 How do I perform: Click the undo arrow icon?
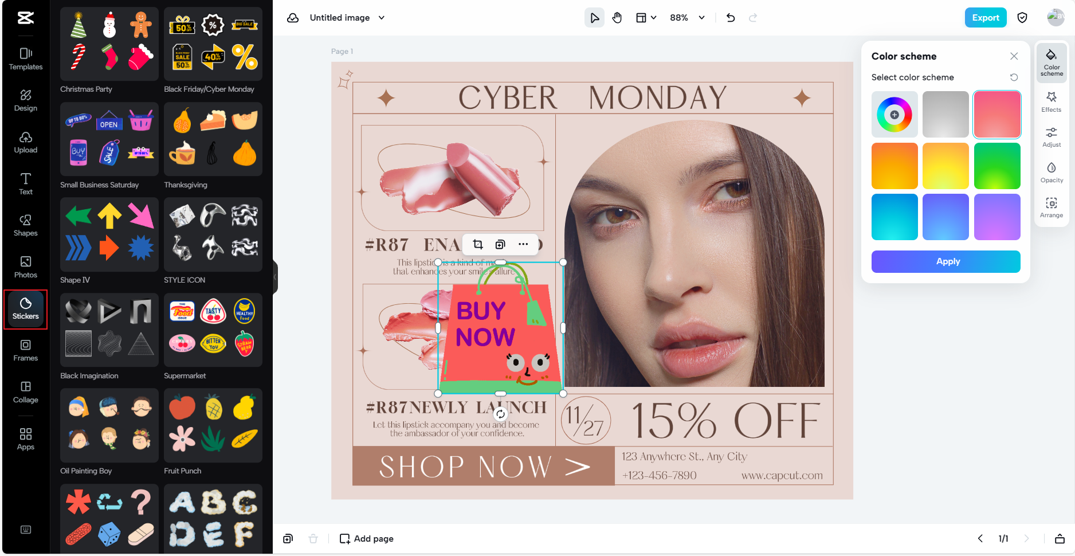730,18
